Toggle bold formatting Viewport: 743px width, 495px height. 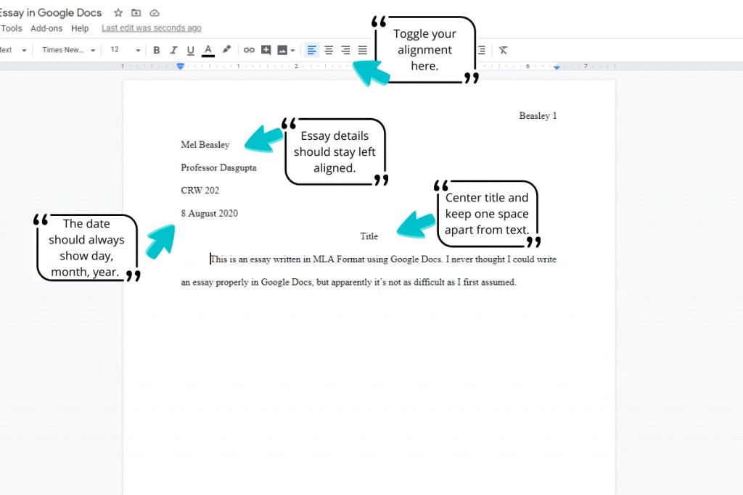coord(157,50)
